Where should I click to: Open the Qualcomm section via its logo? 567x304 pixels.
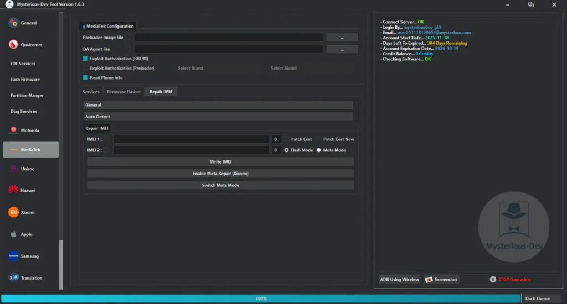click(x=13, y=45)
